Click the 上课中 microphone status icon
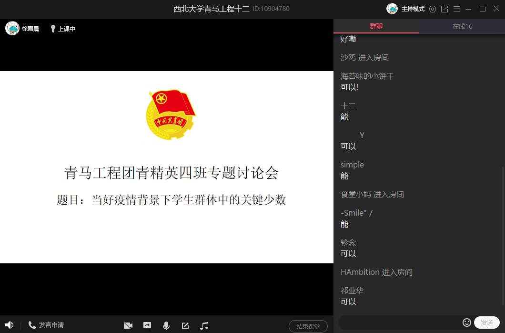The image size is (505, 333). [x=53, y=29]
